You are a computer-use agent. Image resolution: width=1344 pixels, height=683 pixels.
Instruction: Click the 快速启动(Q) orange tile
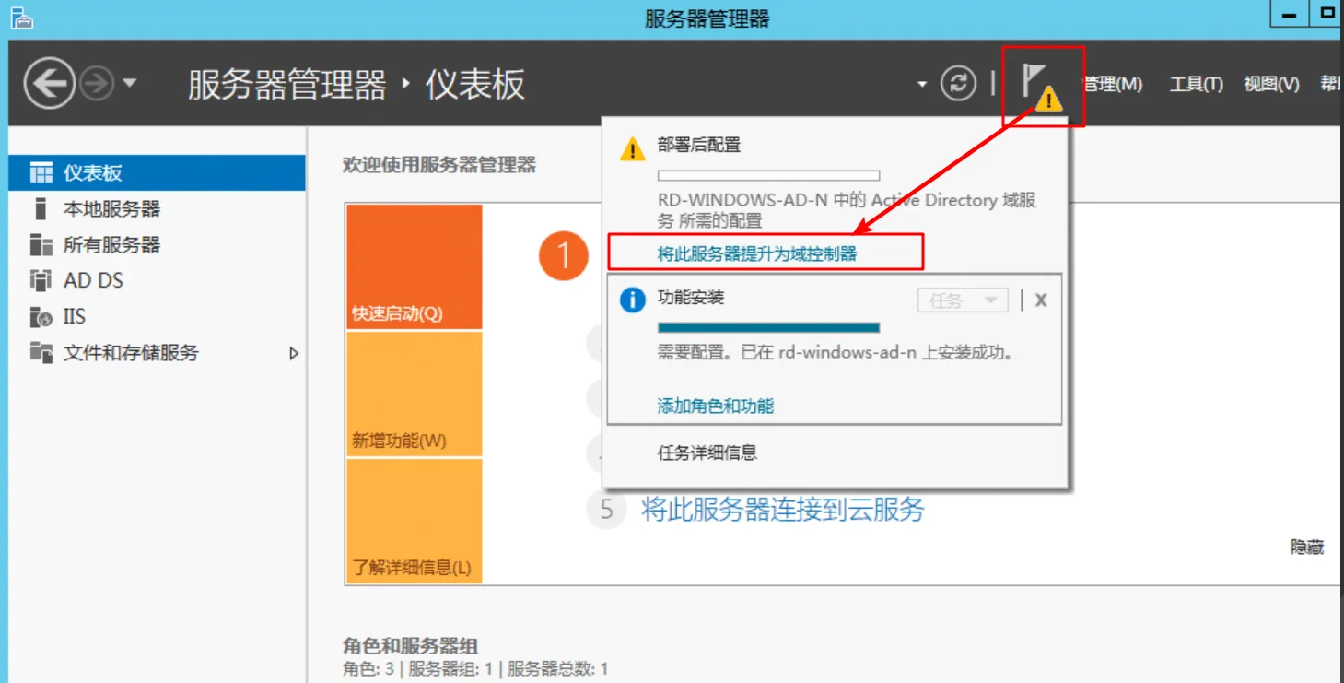point(415,267)
